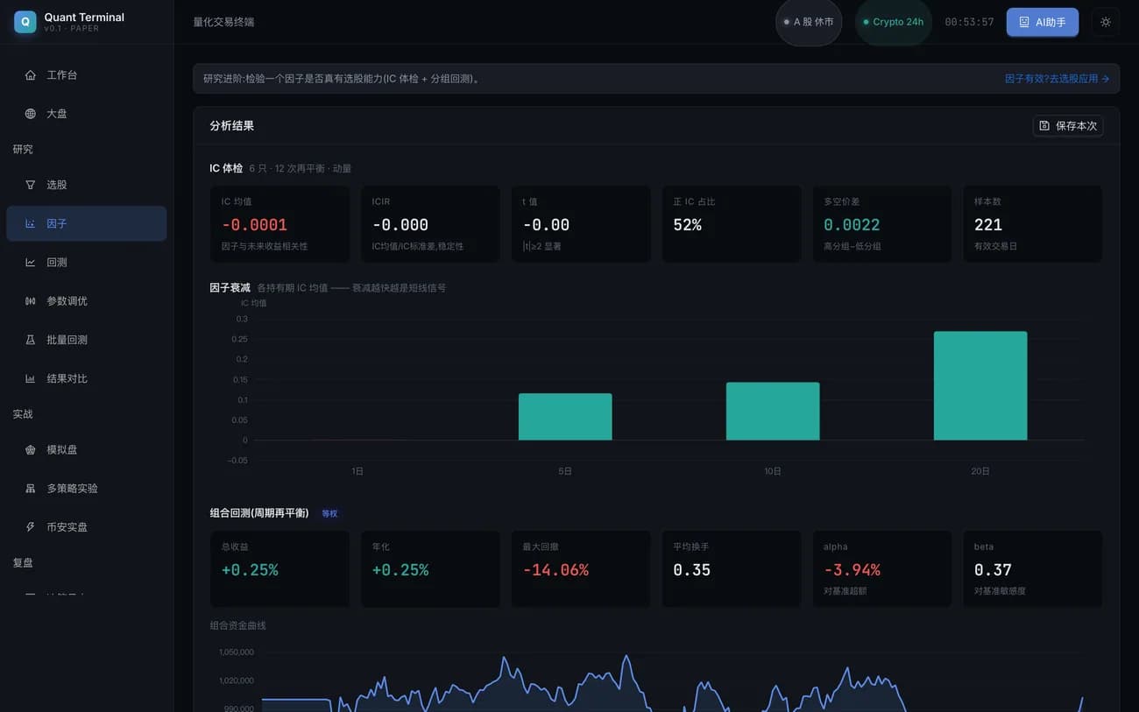
Task: Click the Quant Terminal Q logo
Action: click(25, 22)
